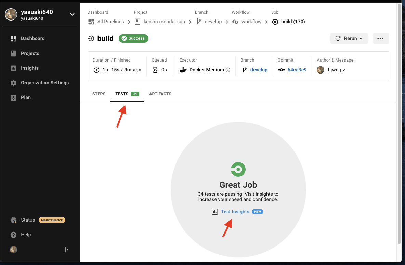Click the Success status badge
The width and height of the screenshot is (405, 265).
pyautogui.click(x=133, y=39)
